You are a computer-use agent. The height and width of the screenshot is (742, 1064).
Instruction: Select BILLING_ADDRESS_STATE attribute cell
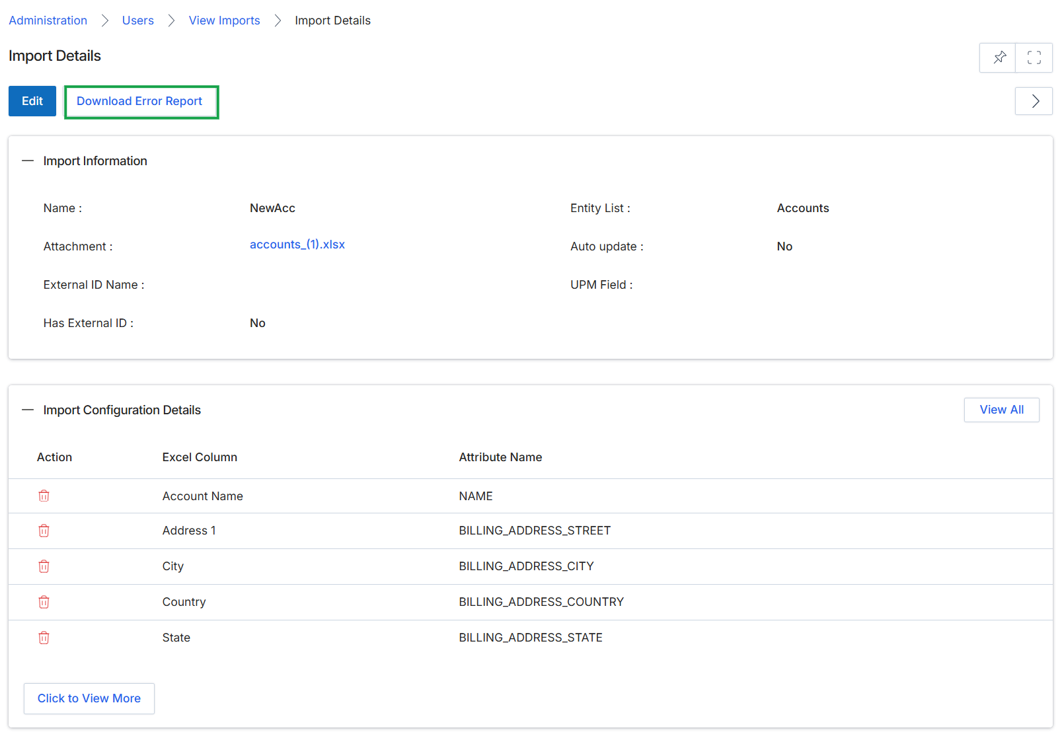click(x=531, y=638)
